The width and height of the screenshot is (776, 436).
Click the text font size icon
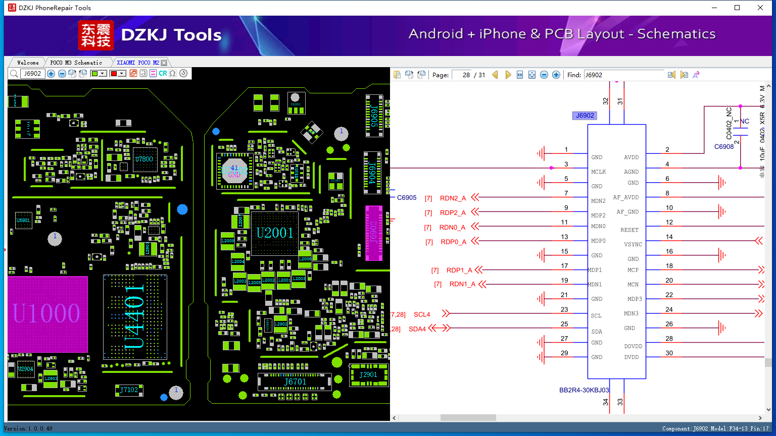click(x=696, y=75)
